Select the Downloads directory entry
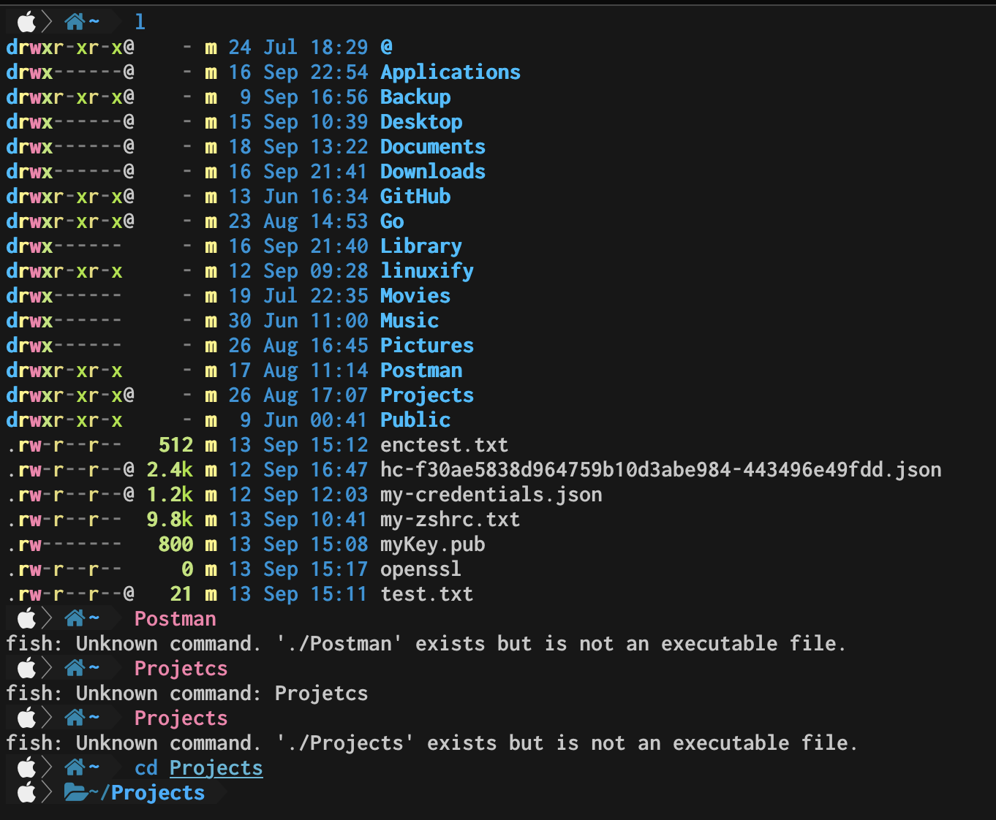This screenshot has height=820, width=996. point(432,171)
